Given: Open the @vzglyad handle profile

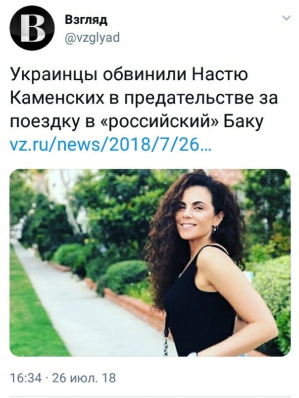Looking at the screenshot, I should (92, 38).
